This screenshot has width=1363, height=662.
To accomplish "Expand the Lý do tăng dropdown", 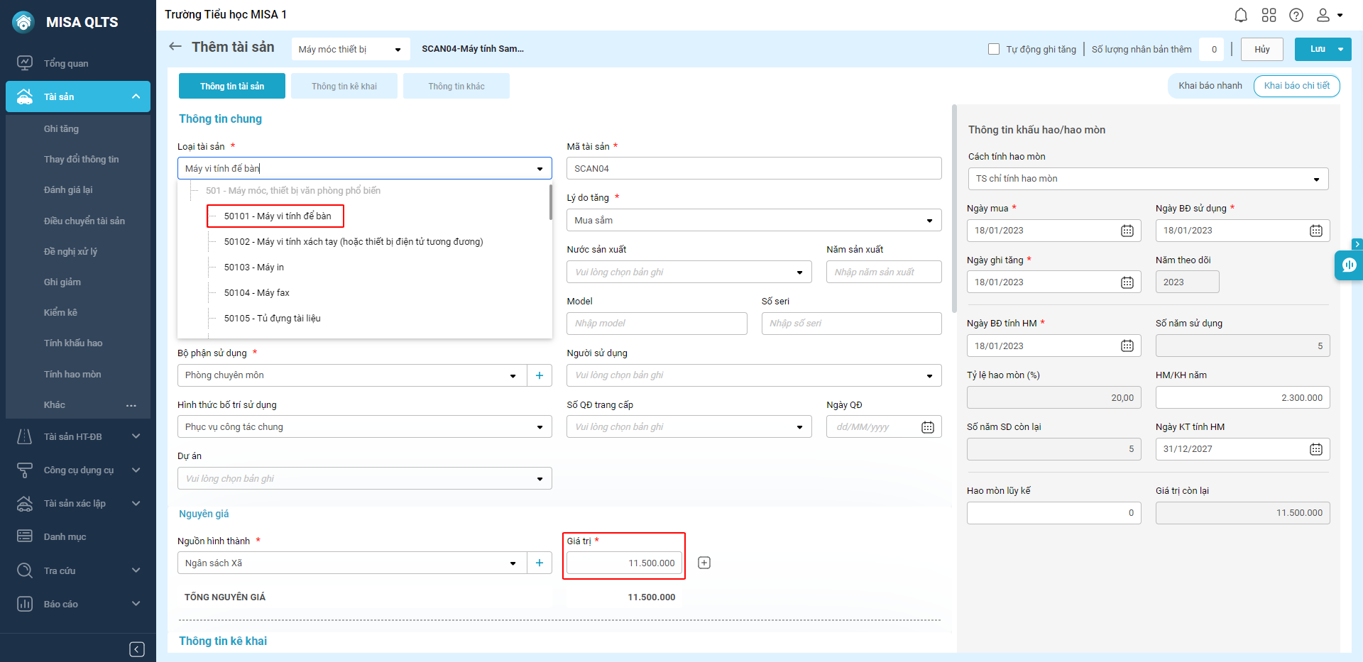I will (929, 221).
